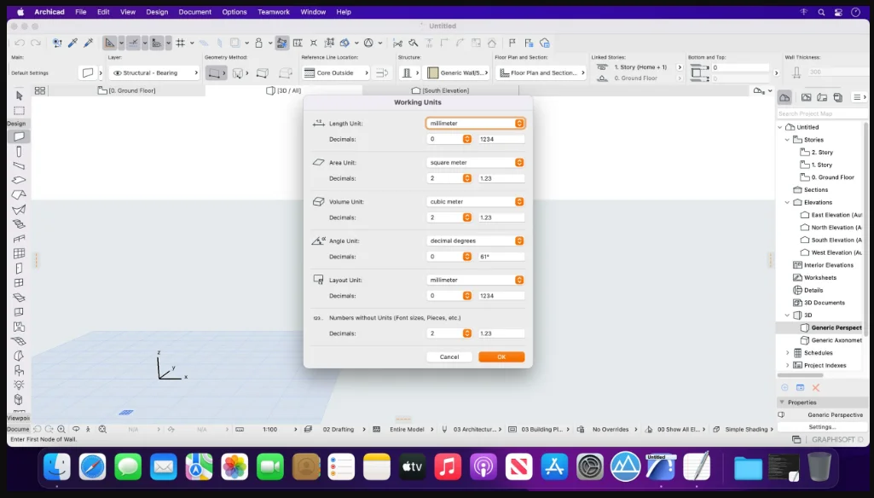Switch to the South Elevation tab
Viewport: 874px width, 498px height.
pyautogui.click(x=440, y=90)
